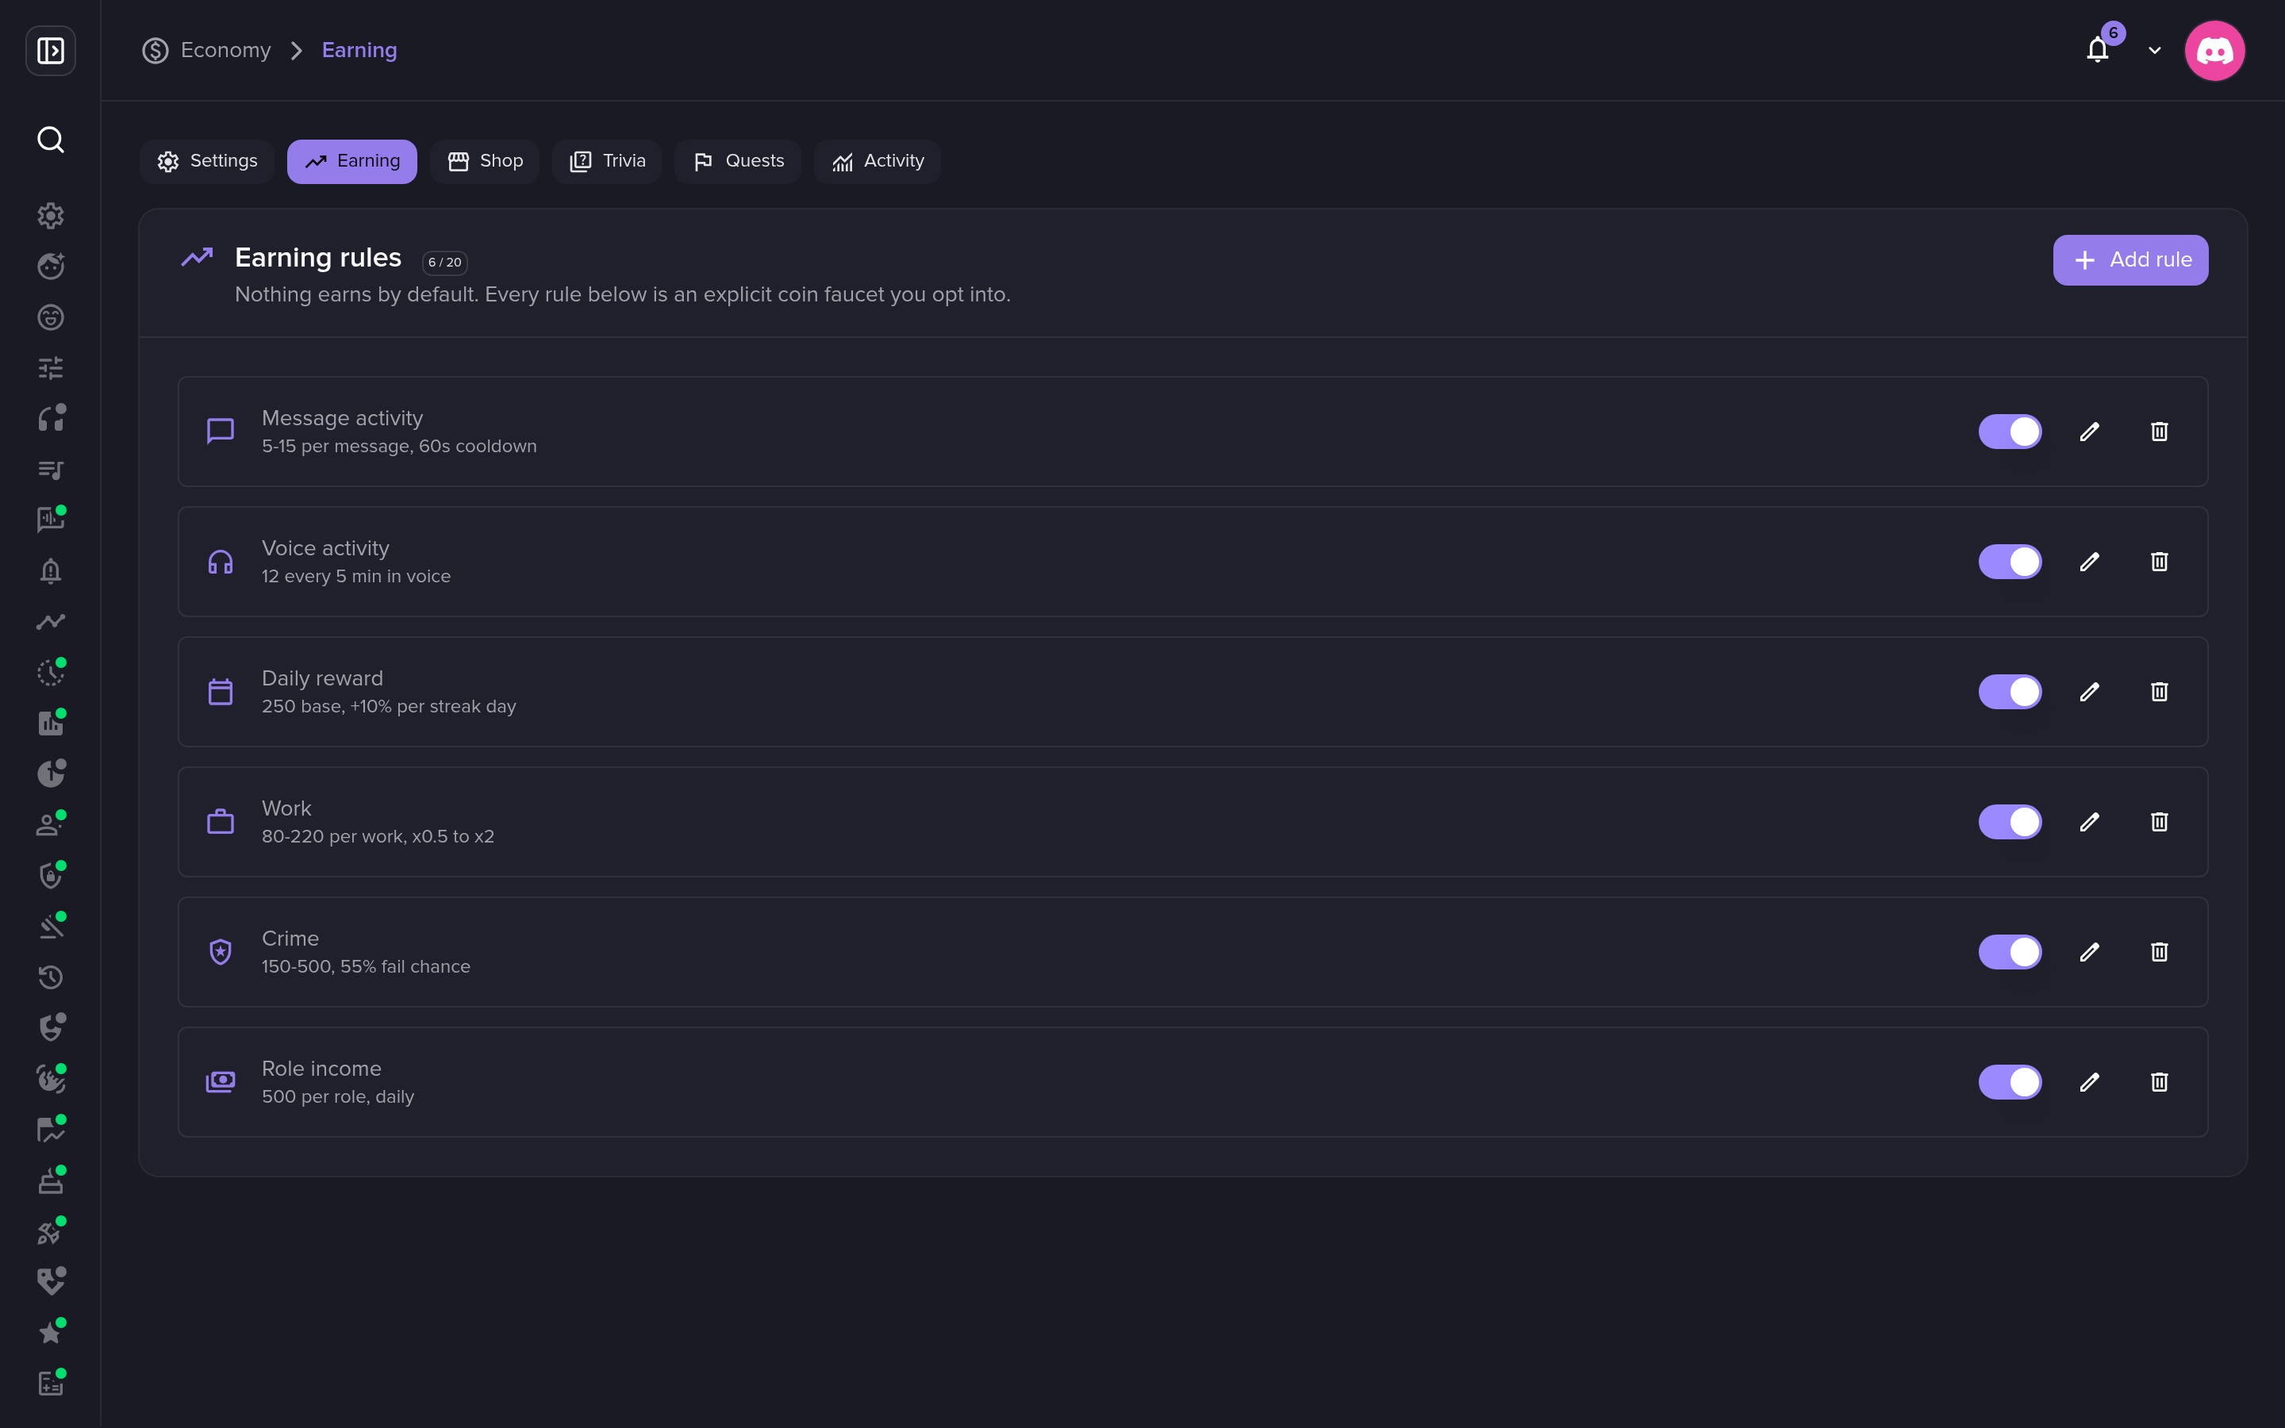
Task: Edit the Voice activity rule
Action: (x=2090, y=562)
